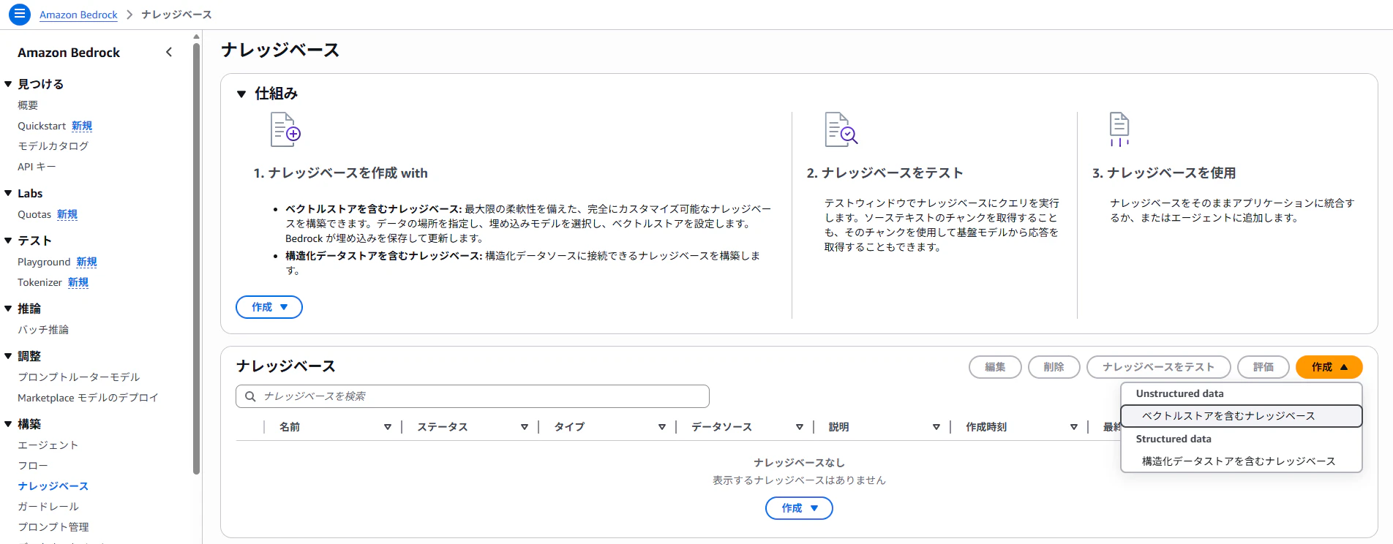
Task: Click the 名前 column header
Action: [x=290, y=427]
